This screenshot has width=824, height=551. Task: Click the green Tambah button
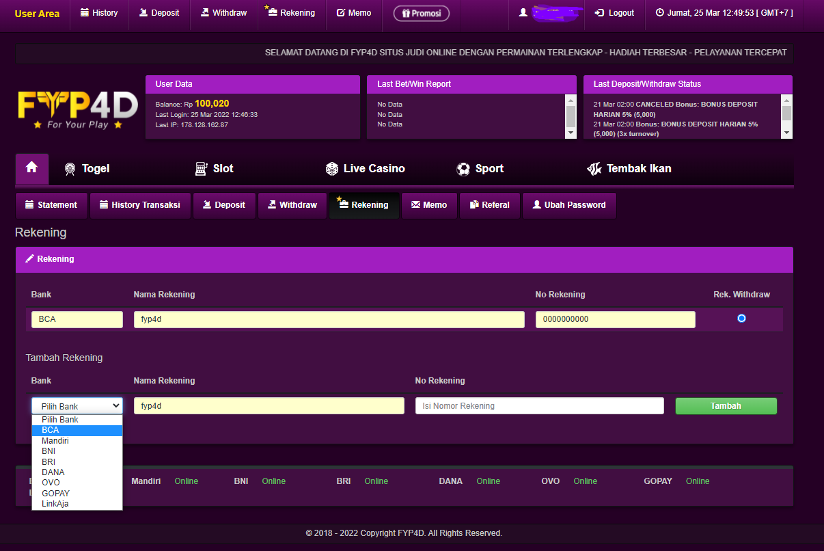726,406
